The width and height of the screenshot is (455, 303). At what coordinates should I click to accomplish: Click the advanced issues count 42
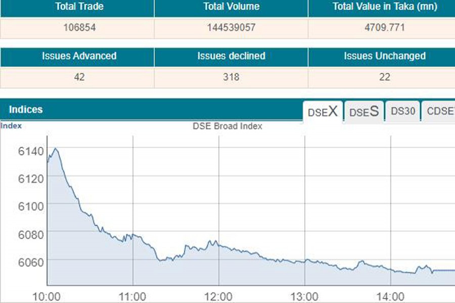coord(78,77)
